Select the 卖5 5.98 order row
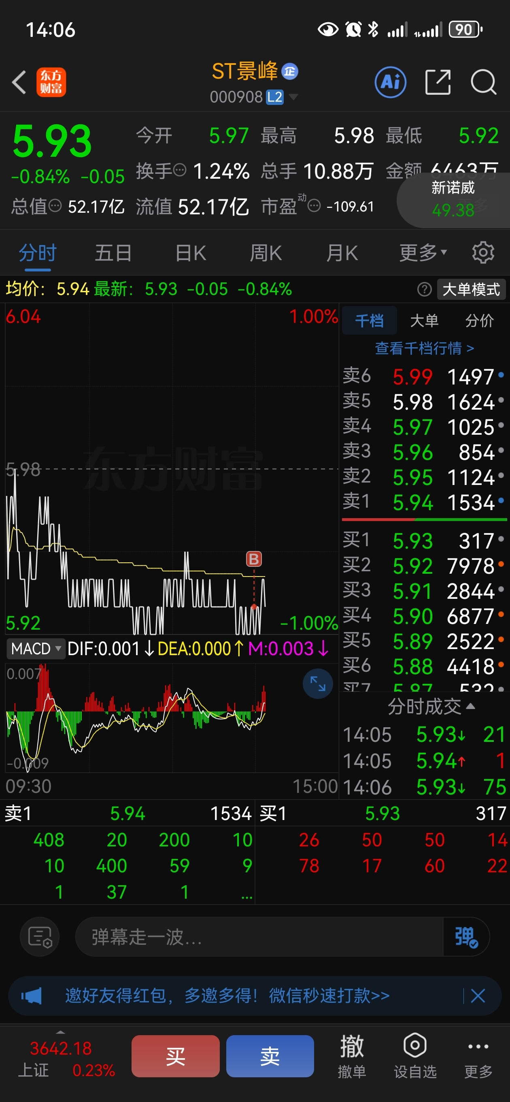Viewport: 510px width, 1102px height. [x=424, y=401]
